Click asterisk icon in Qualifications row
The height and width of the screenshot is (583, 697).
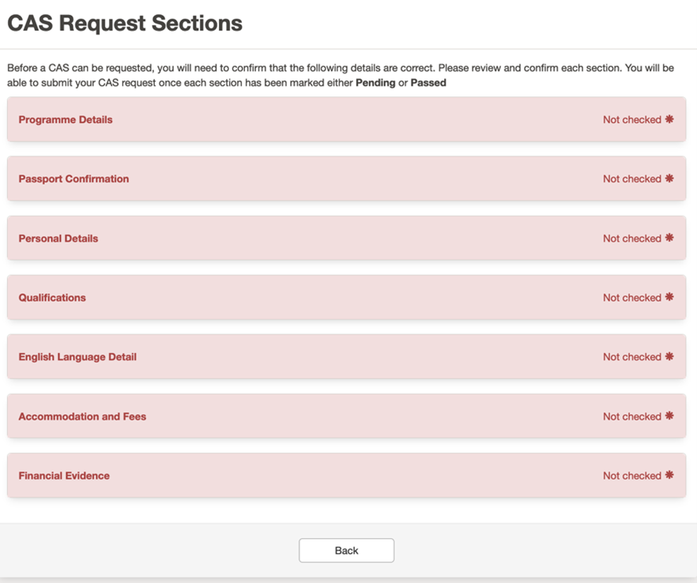coord(669,297)
